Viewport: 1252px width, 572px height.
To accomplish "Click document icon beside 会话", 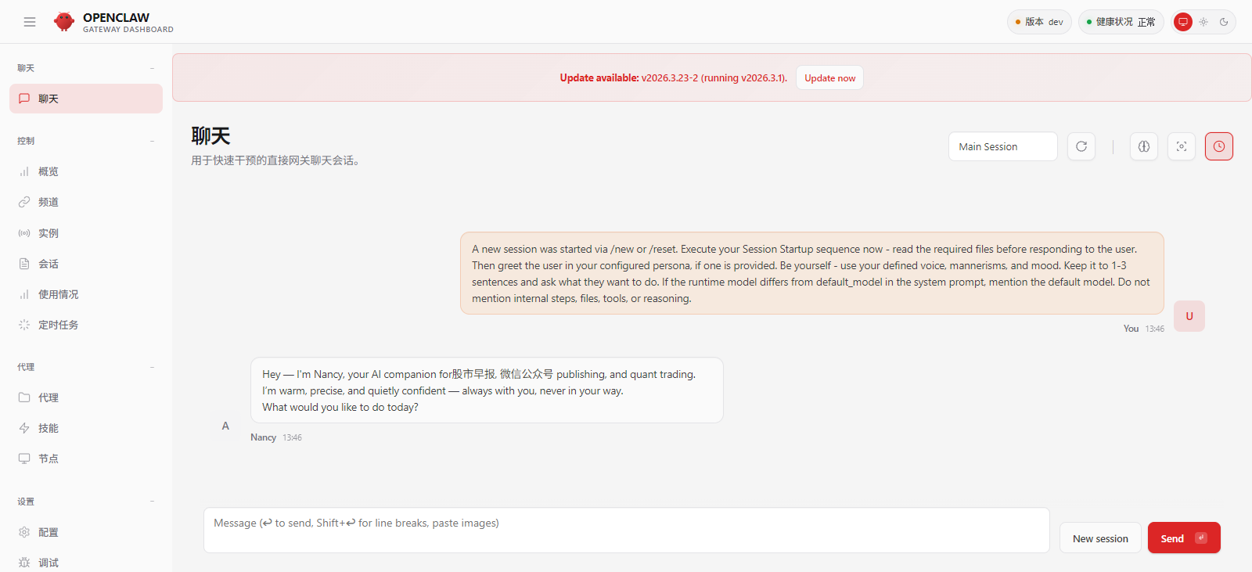I will point(24,264).
